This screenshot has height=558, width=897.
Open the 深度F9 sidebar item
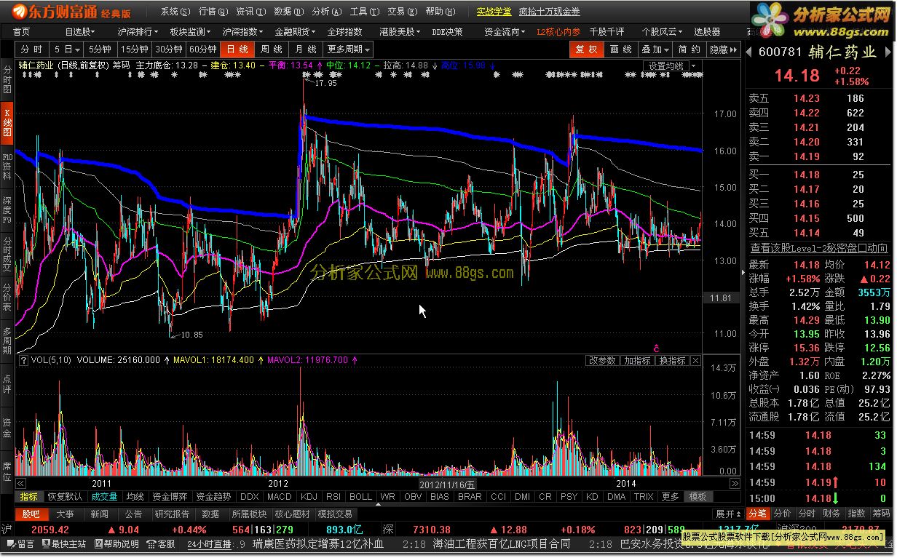7,210
